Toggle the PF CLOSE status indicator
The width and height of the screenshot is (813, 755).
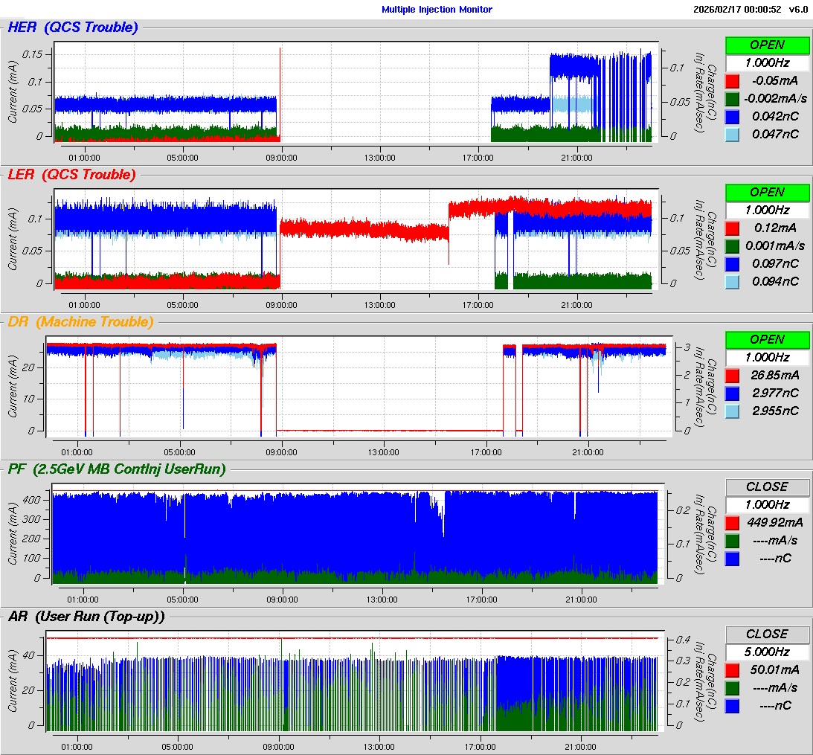click(767, 486)
